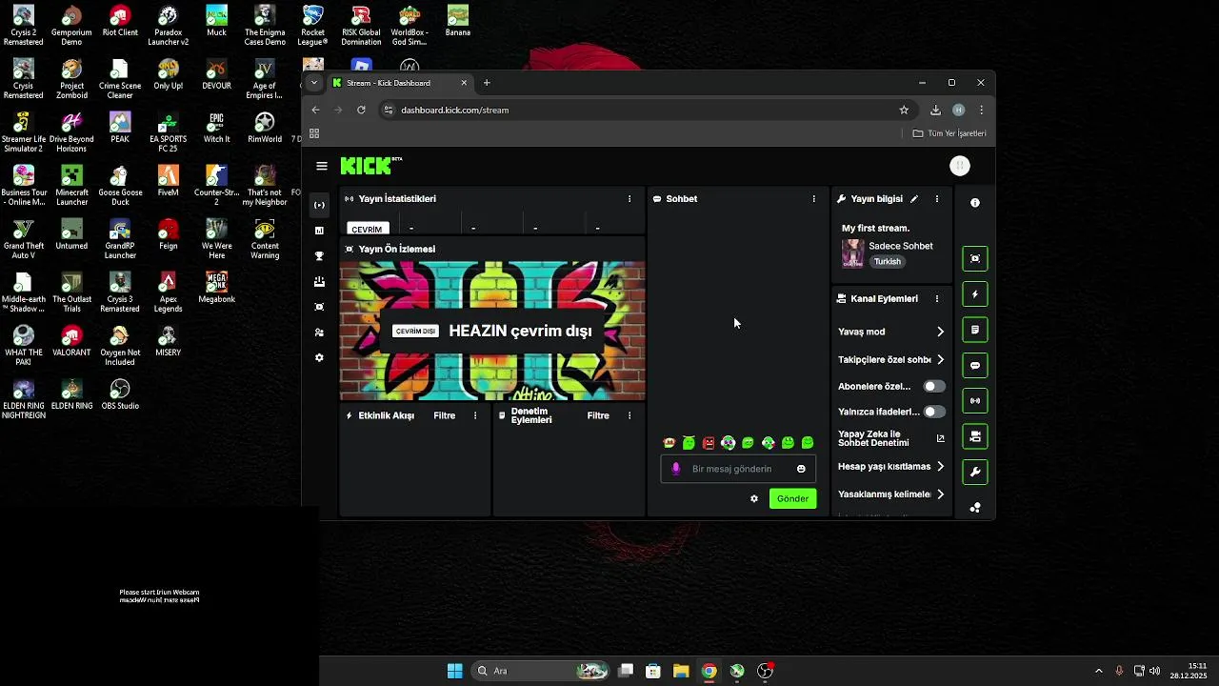Open the community people sidebar icon

(x=319, y=333)
